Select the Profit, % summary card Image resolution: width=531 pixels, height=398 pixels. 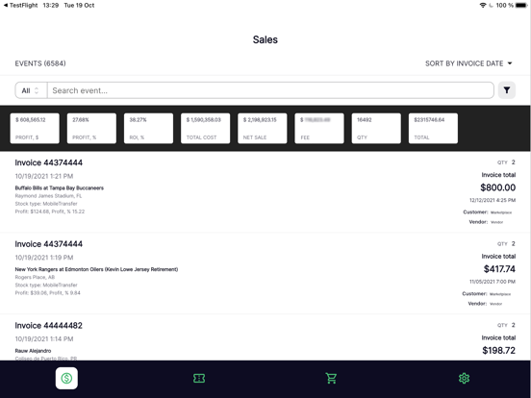91,128
